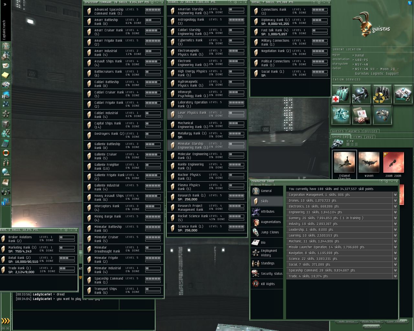This screenshot has height=331, width=414.
Task: Click the Move HQ Here button
Action: coord(372,322)
